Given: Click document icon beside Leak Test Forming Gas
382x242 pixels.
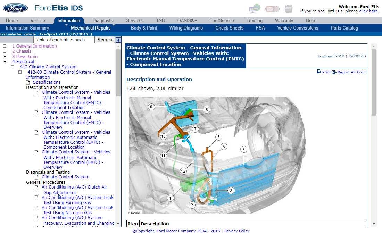Looking at the screenshot, I should coord(36,198).
